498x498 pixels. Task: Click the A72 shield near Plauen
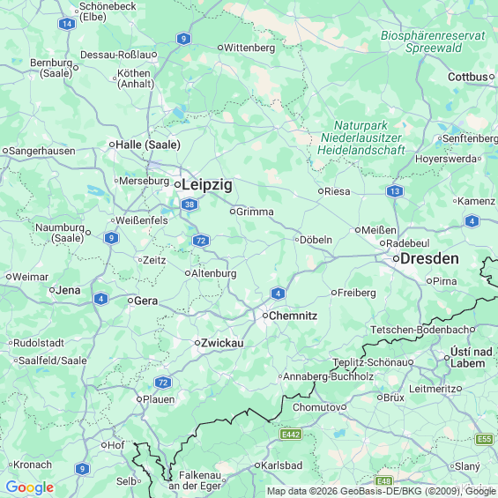coord(163,383)
